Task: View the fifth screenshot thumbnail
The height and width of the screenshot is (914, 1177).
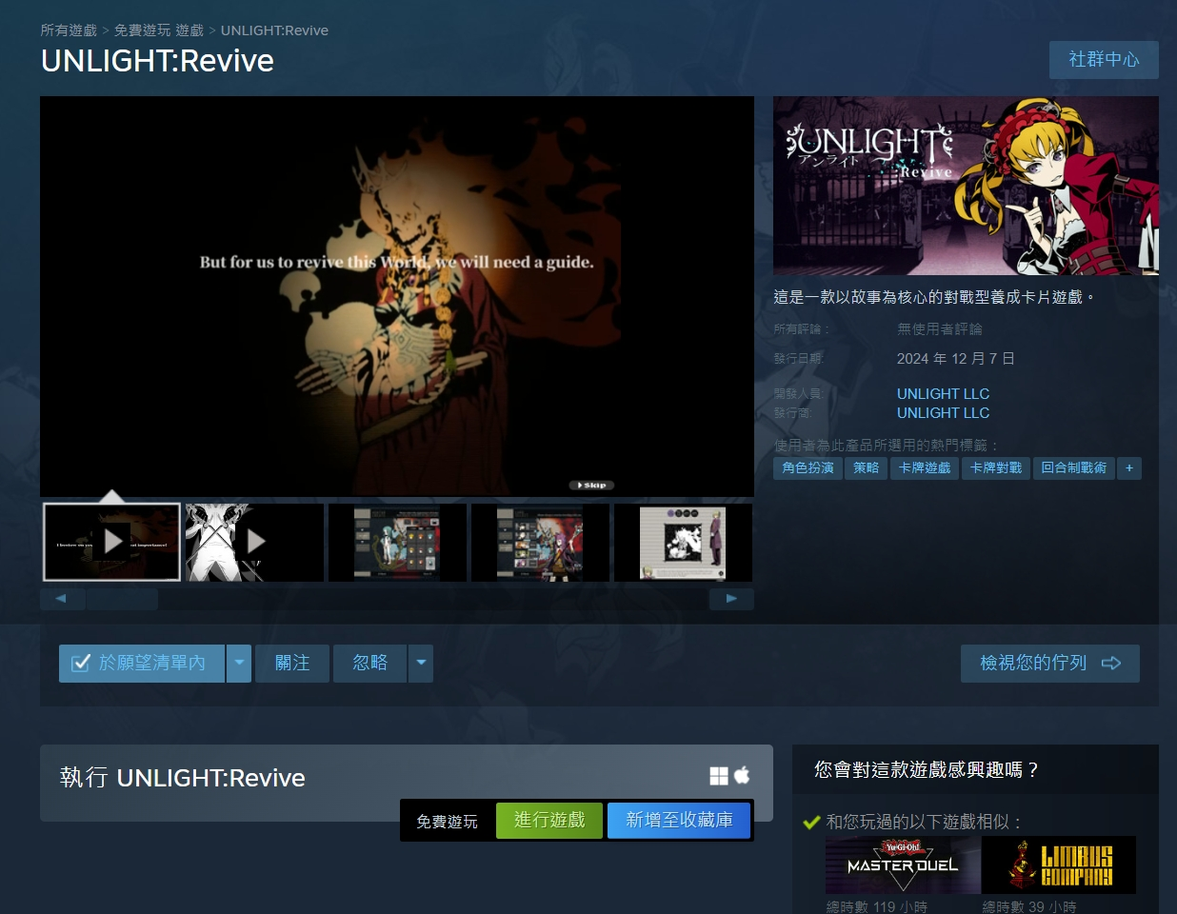Action: coord(683,542)
